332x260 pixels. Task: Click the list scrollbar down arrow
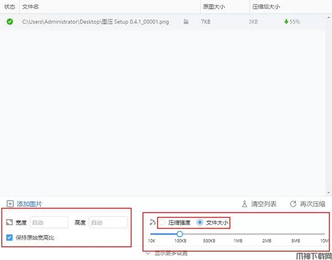tap(329, 193)
